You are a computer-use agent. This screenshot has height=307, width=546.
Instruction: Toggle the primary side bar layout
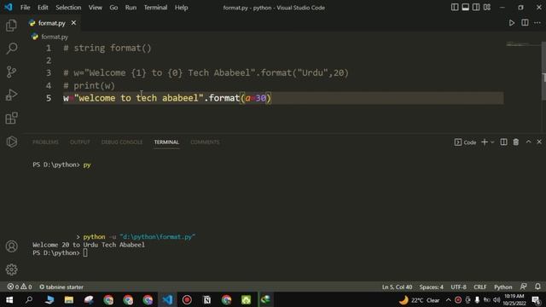[455, 8]
